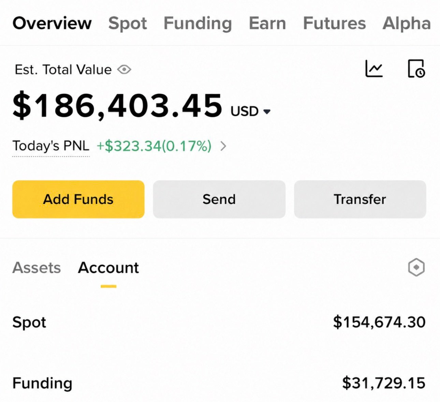440x402 pixels.
Task: Open the transaction history icon
Action: [416, 69]
